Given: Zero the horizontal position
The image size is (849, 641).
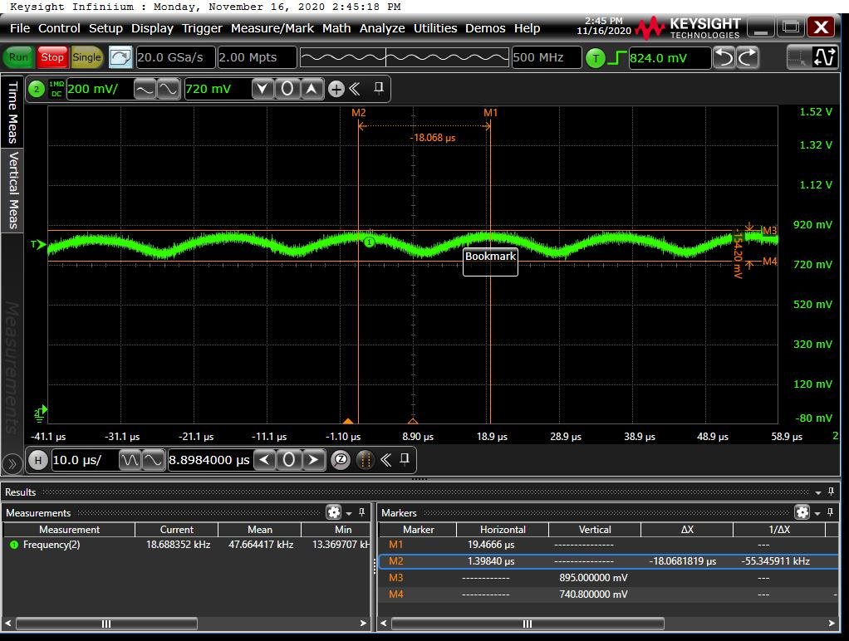Looking at the screenshot, I should 289,460.
